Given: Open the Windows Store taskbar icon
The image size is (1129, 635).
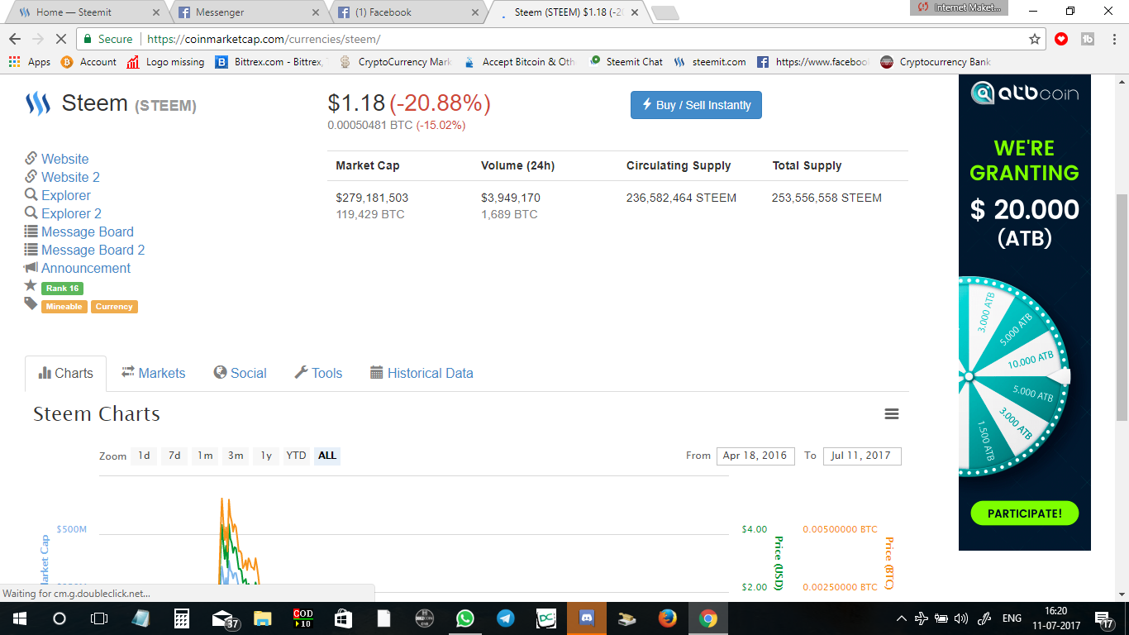Looking at the screenshot, I should (344, 618).
